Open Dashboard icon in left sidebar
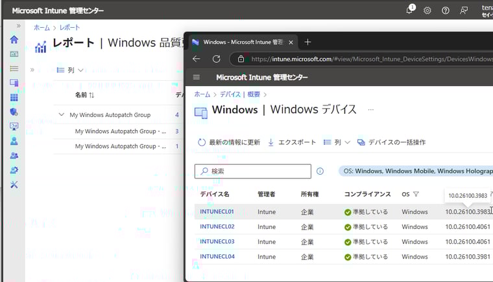 click(14, 54)
